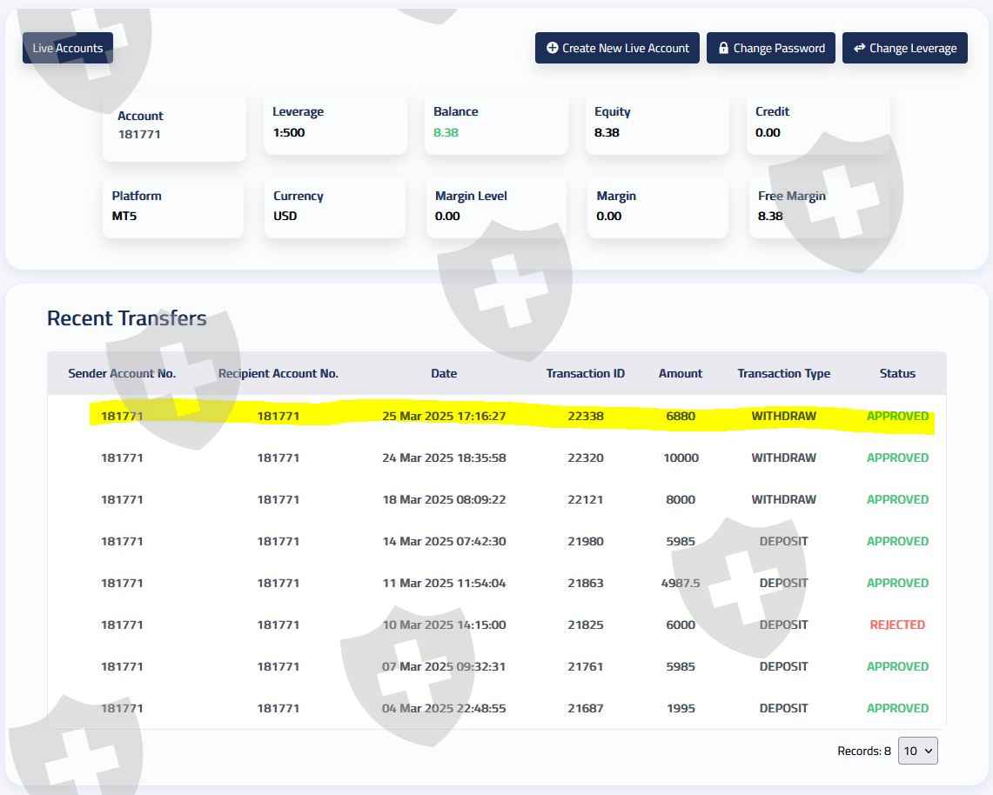Click the date 10 Mar 2025 14:15:00
993x795 pixels.
444,625
